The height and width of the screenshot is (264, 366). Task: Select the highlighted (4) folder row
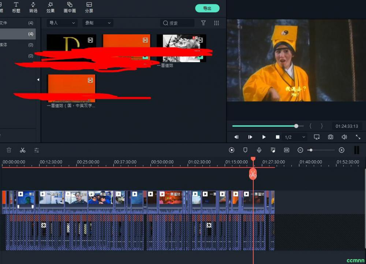click(x=18, y=34)
